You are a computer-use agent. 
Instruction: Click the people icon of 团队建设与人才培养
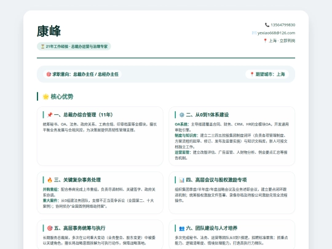[181, 228]
